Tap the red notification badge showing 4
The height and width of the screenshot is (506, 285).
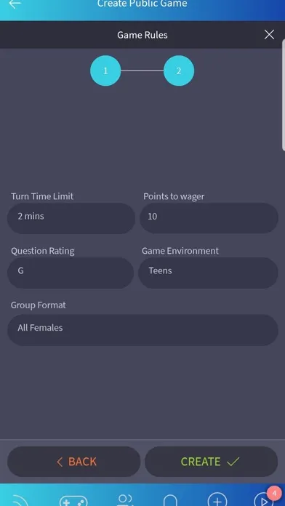click(x=274, y=494)
